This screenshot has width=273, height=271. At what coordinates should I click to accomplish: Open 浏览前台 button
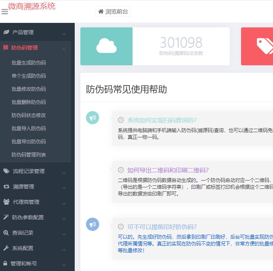pos(113,12)
